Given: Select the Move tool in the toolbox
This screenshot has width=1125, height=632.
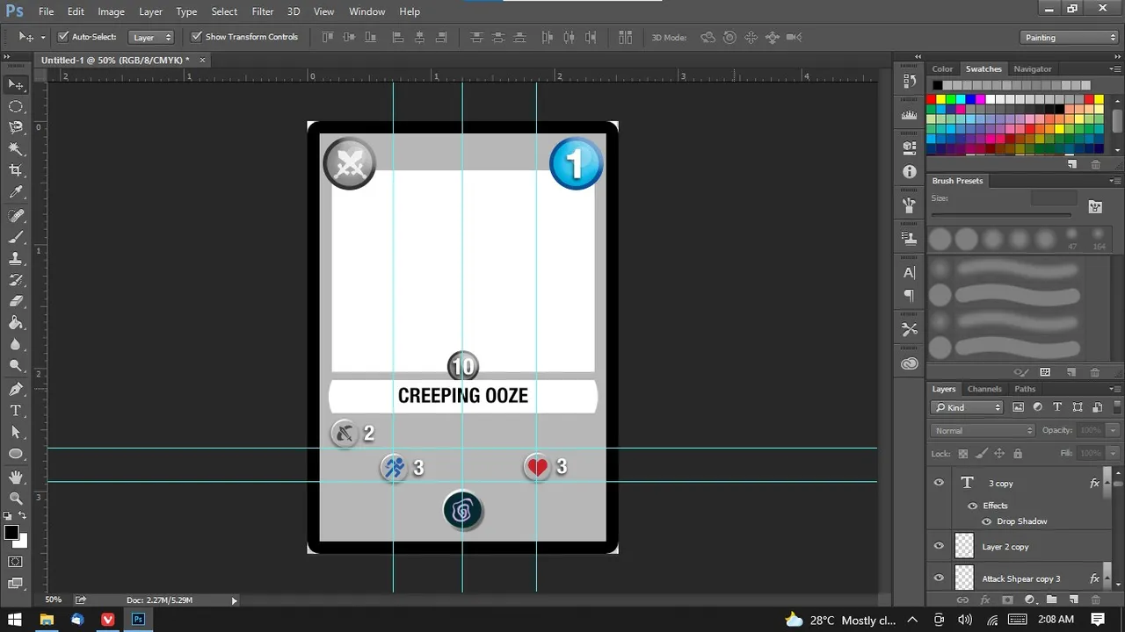Looking at the screenshot, I should (16, 84).
